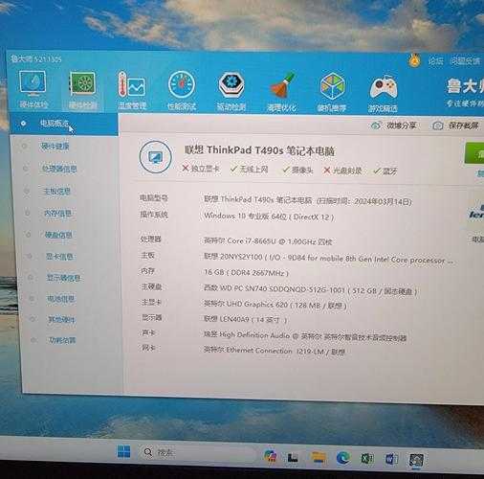This screenshot has height=479, width=484.
Task: Select 功耗估算 in the sidebar
Action: coord(62,340)
